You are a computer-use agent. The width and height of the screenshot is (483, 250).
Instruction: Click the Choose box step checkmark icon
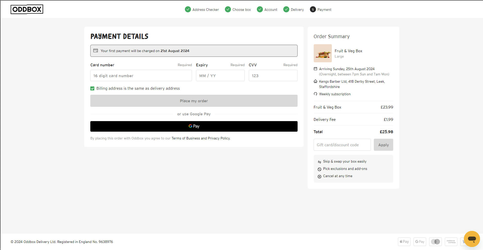[228, 10]
